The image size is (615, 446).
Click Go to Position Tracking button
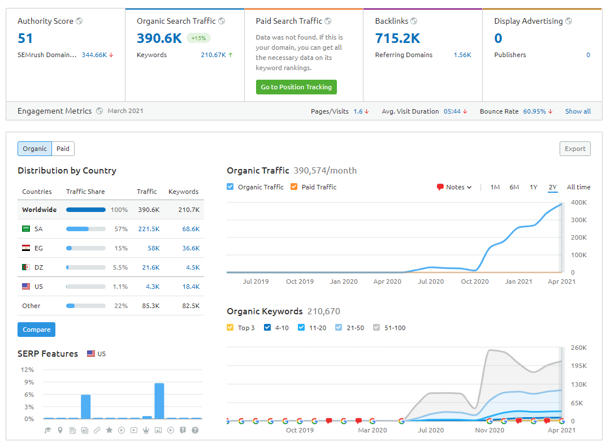[296, 87]
